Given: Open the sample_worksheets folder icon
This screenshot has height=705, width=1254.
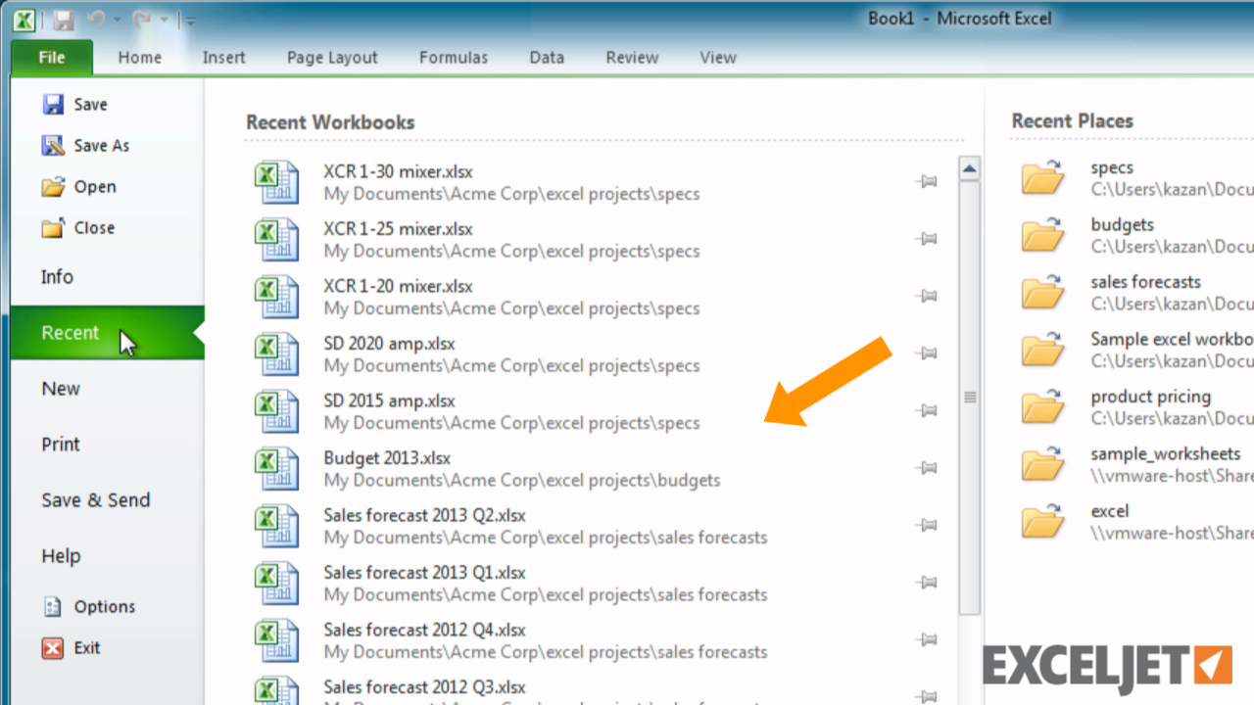Looking at the screenshot, I should click(1043, 464).
